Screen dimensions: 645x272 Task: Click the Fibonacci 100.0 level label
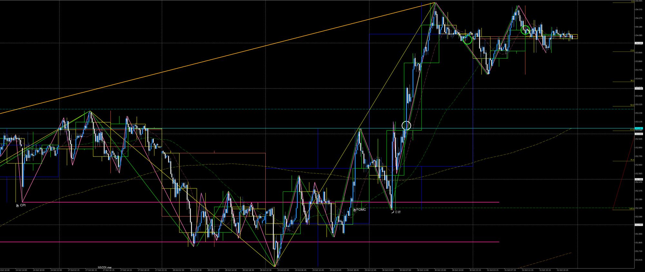[x=631, y=209]
